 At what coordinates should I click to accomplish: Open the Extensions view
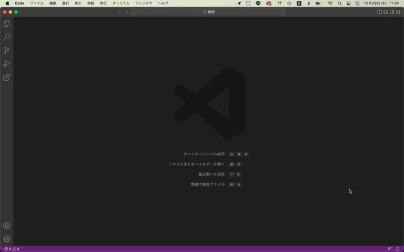click(7, 78)
